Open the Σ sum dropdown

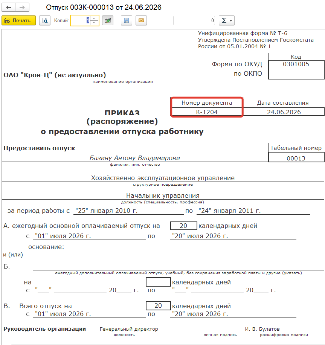(x=227, y=20)
